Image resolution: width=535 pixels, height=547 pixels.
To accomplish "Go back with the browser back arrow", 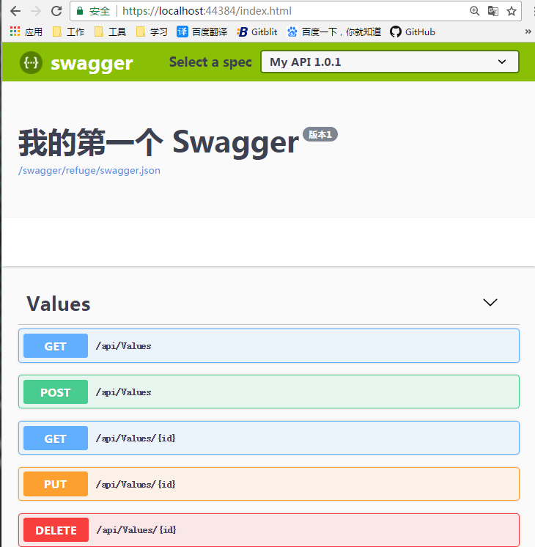I will tap(15, 11).
